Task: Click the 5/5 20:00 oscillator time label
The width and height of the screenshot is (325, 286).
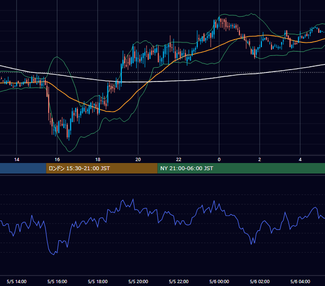Action: pyautogui.click(x=138, y=281)
